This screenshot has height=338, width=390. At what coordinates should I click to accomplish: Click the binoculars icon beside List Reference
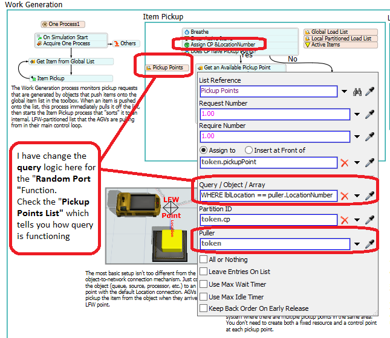pos(357,92)
